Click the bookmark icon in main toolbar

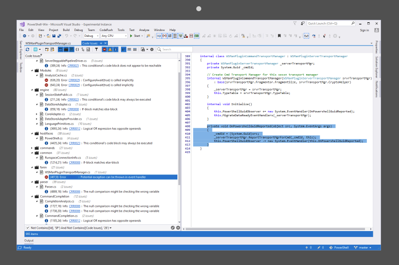click(x=279, y=36)
